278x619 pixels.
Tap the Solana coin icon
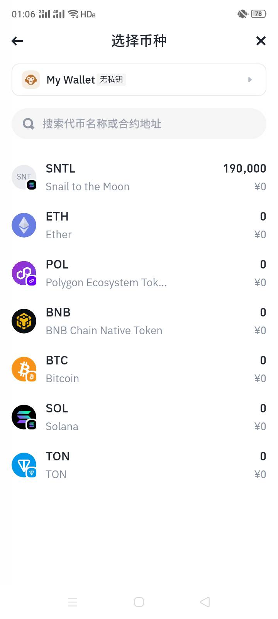24,417
